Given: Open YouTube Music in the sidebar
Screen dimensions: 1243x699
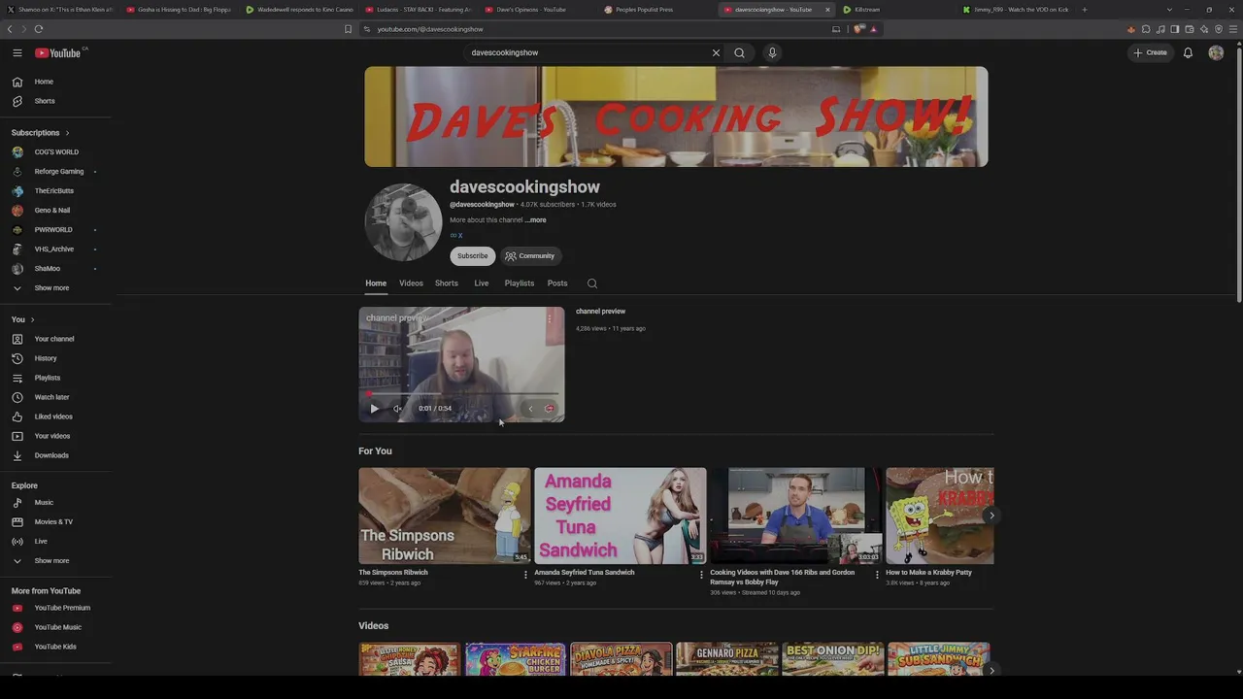Looking at the screenshot, I should [x=56, y=627].
